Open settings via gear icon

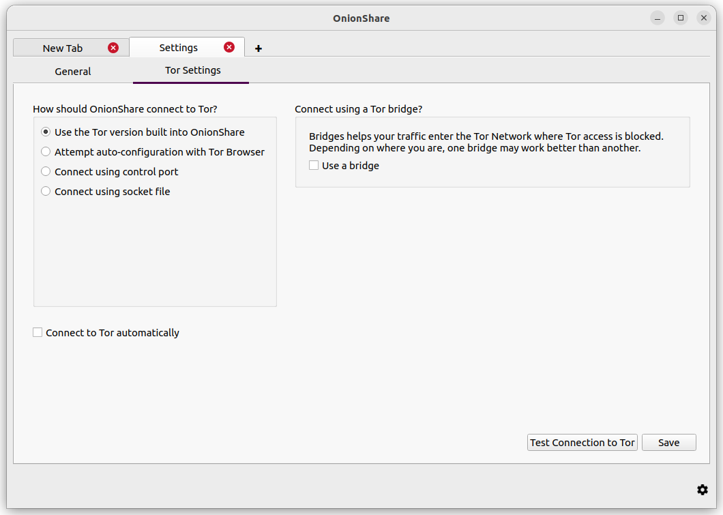(x=703, y=490)
